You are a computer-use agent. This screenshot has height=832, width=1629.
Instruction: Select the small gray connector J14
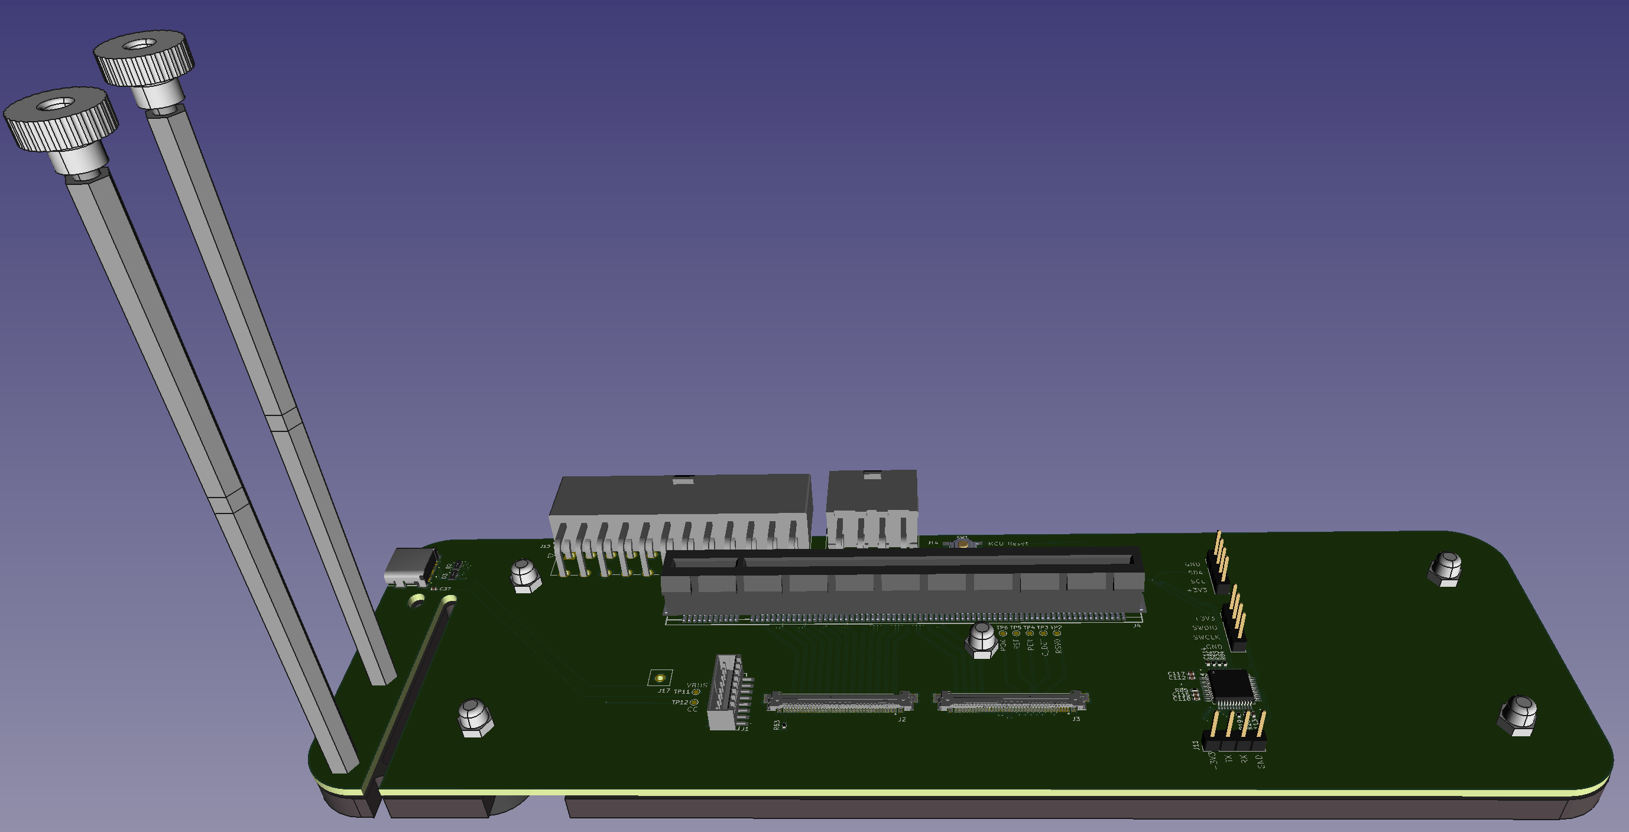pos(872,508)
